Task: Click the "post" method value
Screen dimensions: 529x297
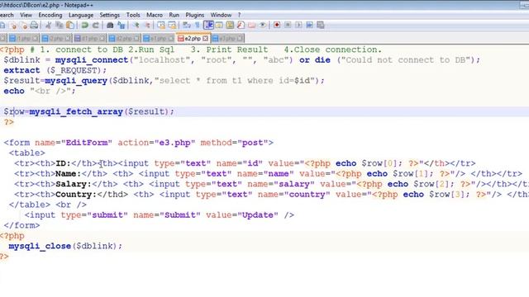Action: (x=252, y=143)
